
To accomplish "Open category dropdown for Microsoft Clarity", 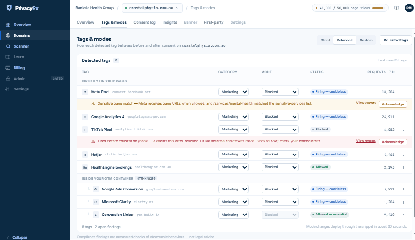I will pos(233,202).
